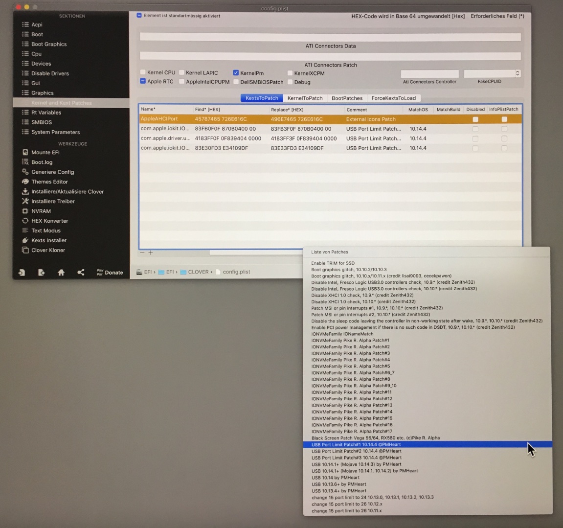Screen dimensions: 563x528
Task: Click the export config icon in bottom toolbar
Action: point(41,273)
